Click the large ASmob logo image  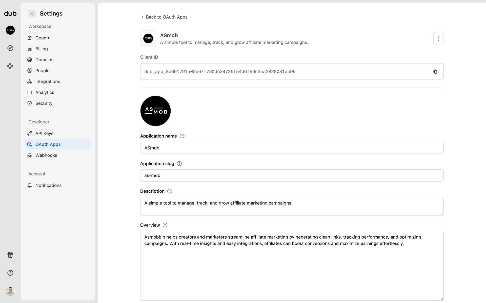(155, 111)
